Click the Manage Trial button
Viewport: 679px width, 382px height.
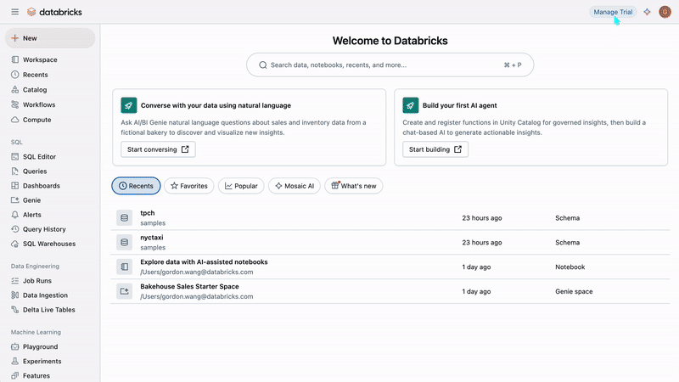[x=613, y=12]
